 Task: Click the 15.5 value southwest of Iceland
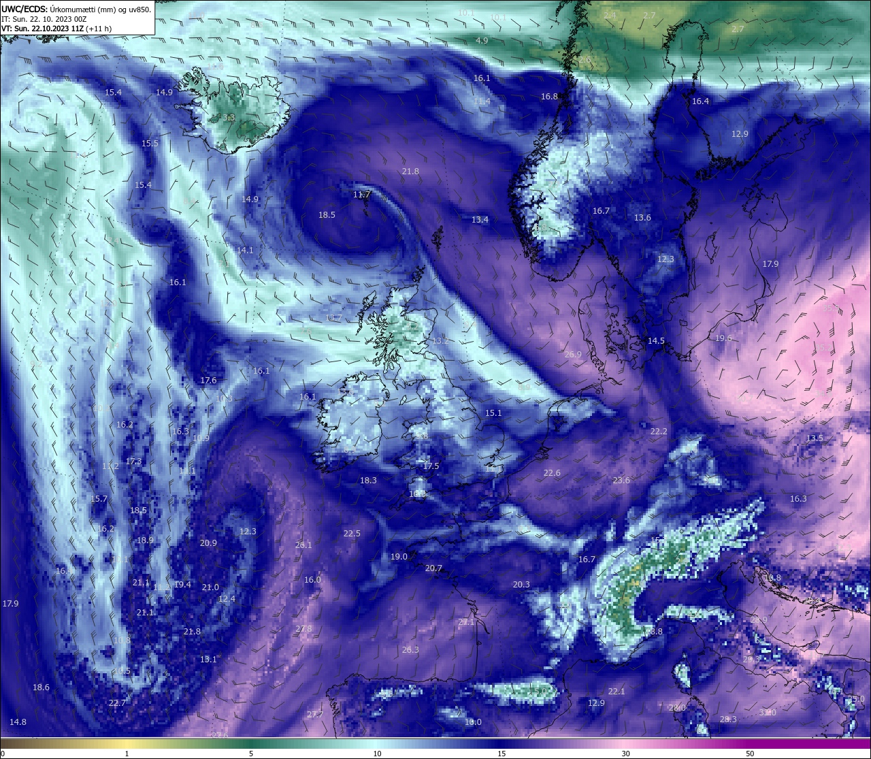tap(150, 144)
